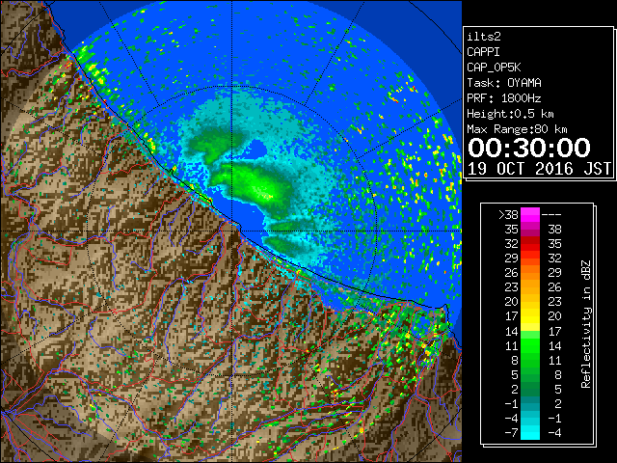Select the 'CAPPI' product label
The image size is (617, 463).
point(483,52)
